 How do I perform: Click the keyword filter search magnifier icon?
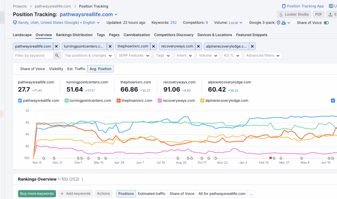57,56
